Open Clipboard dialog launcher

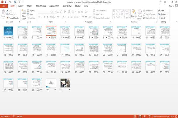coord(20,22)
